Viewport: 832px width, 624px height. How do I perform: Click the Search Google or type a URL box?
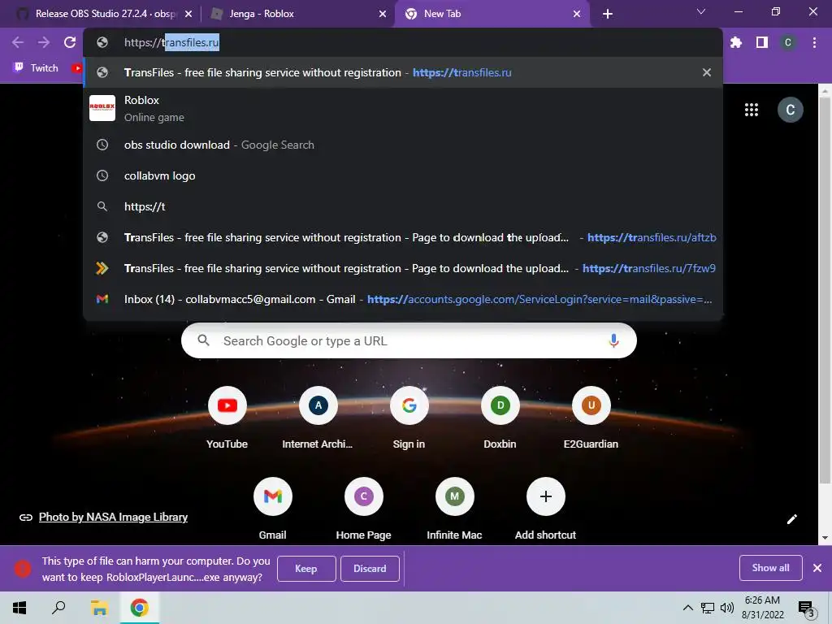(x=409, y=340)
